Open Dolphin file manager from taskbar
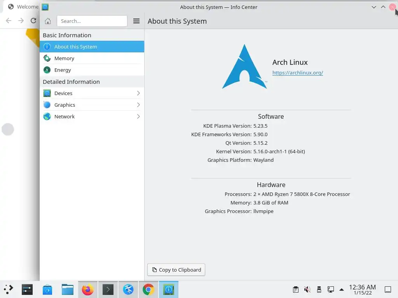This screenshot has height=298, width=398. coord(68,289)
